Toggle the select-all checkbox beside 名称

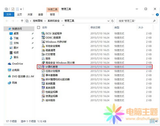pos(38,28)
